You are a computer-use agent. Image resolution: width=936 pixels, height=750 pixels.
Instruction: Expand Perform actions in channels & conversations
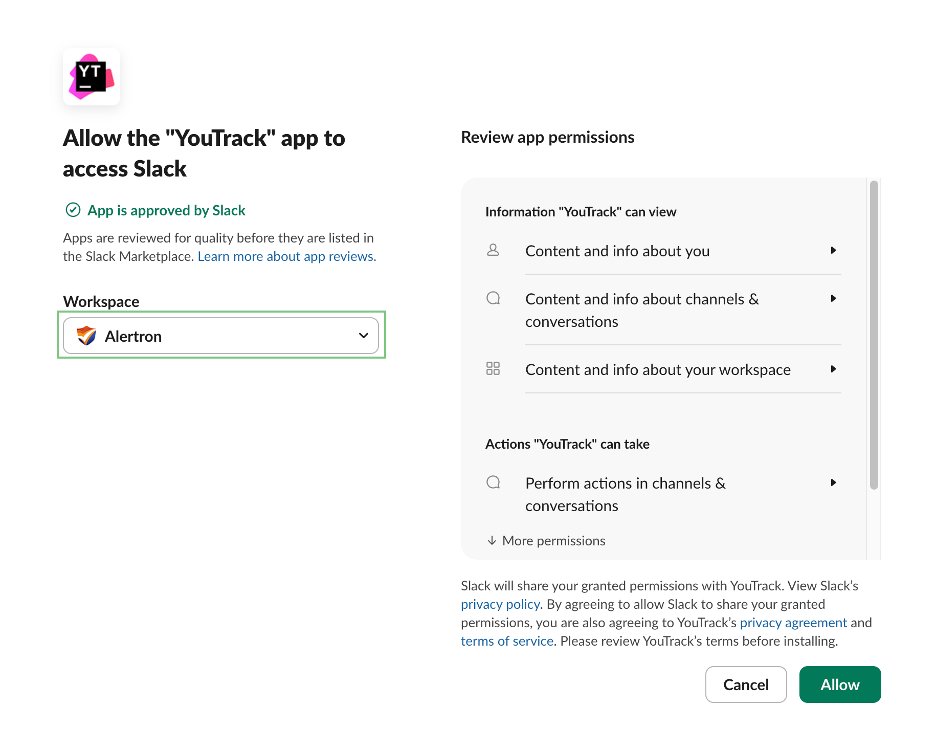click(833, 482)
